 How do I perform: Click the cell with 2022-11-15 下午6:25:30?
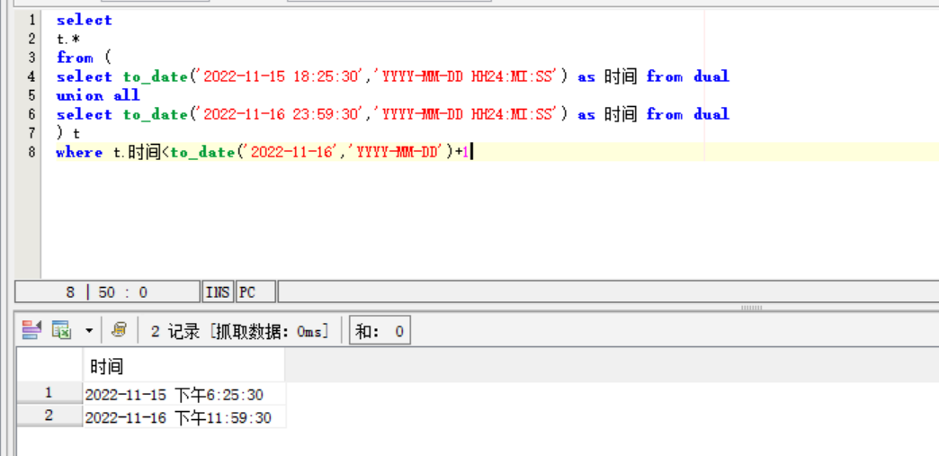tap(184, 394)
